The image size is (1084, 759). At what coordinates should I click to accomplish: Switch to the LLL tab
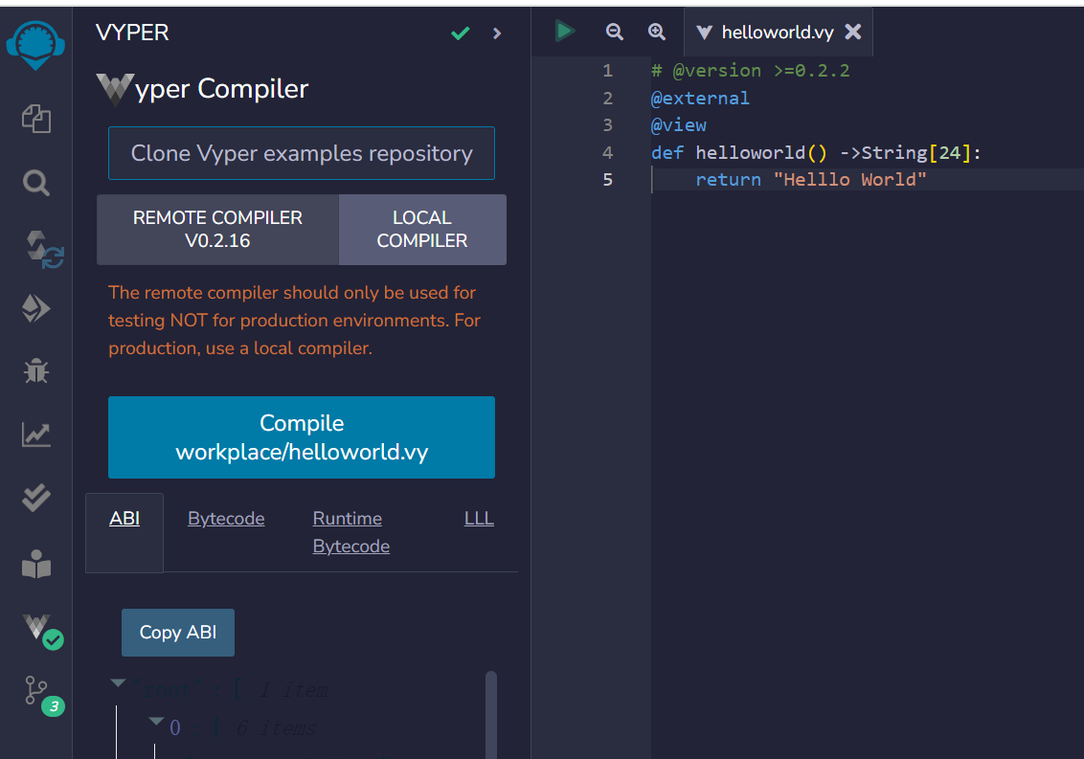[479, 519]
